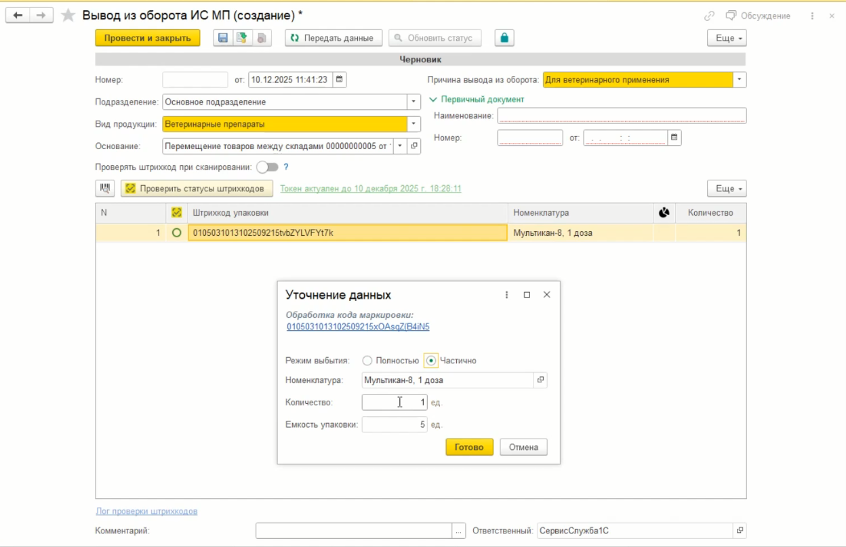This screenshot has height=547, width=846.
Task: Toggle Проверять штрихкод при сканировании switch
Action: 267,167
